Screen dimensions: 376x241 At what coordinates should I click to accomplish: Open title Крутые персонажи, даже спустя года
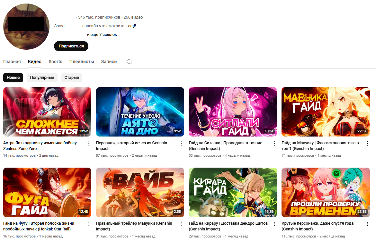pyautogui.click(x=318, y=226)
